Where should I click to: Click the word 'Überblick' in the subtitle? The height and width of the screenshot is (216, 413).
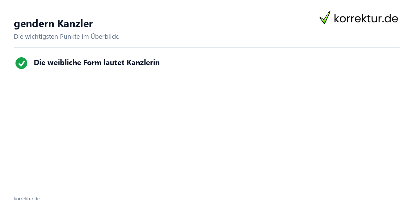[105, 36]
